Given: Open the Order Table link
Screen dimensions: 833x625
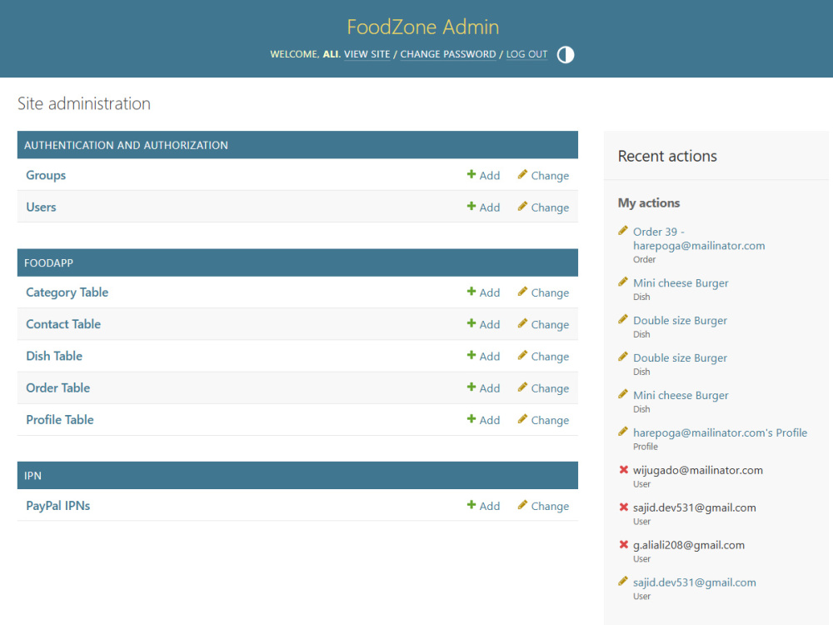Looking at the screenshot, I should (x=58, y=388).
